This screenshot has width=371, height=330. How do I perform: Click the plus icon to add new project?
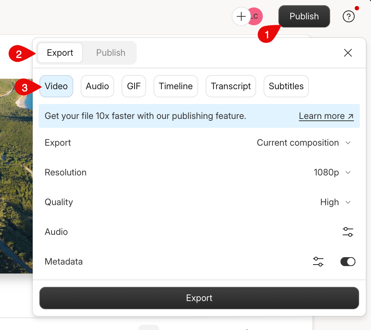[241, 16]
